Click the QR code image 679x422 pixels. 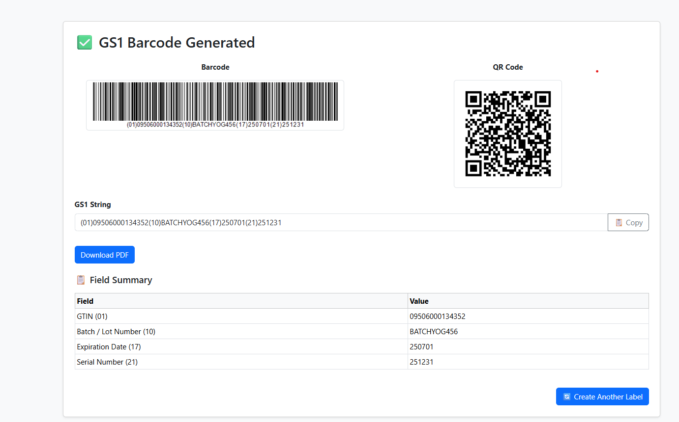pyautogui.click(x=508, y=134)
